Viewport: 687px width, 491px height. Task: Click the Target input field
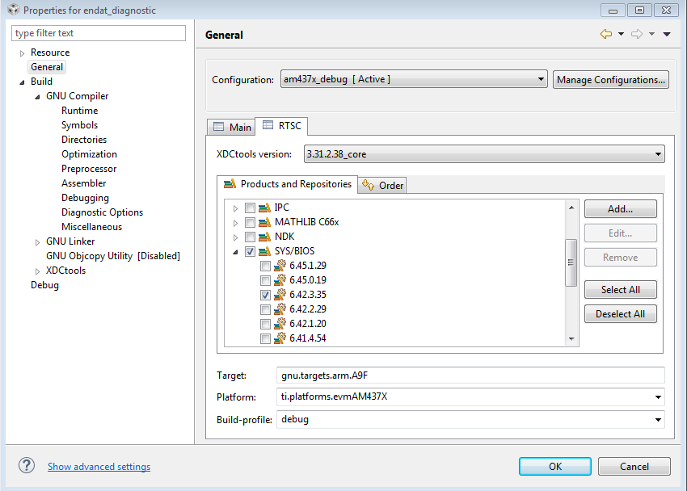(x=470, y=375)
